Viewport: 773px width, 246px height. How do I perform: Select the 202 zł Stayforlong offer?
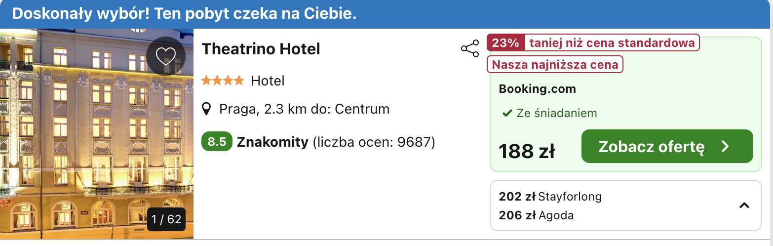550,197
